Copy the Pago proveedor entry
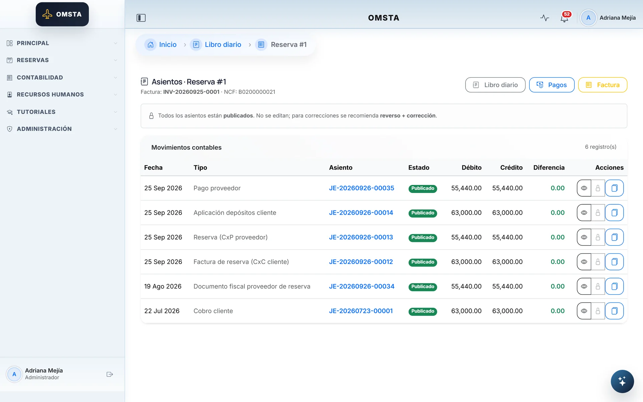The height and width of the screenshot is (402, 643). click(x=614, y=188)
